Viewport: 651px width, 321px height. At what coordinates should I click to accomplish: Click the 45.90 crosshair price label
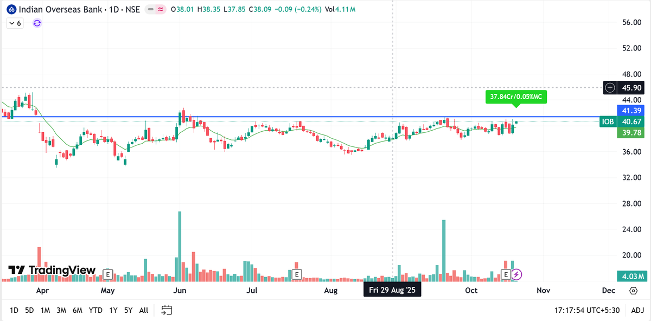coord(630,87)
